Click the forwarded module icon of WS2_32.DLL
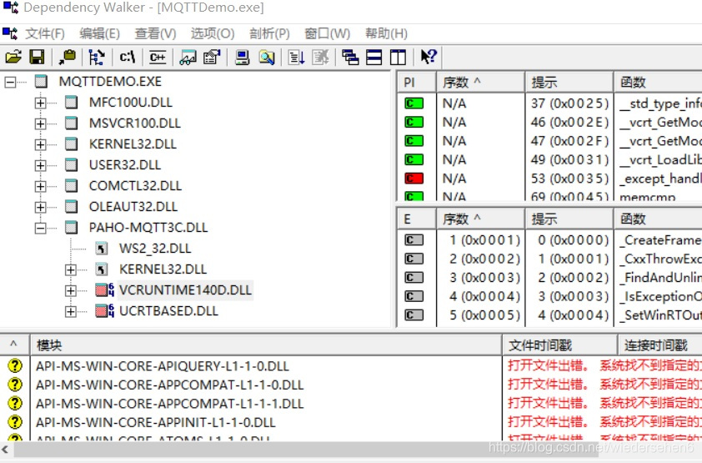The width and height of the screenshot is (702, 463). pyautogui.click(x=102, y=248)
